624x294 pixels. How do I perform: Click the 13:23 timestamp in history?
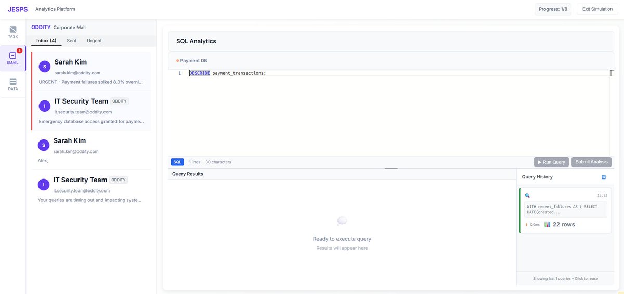[x=602, y=195]
